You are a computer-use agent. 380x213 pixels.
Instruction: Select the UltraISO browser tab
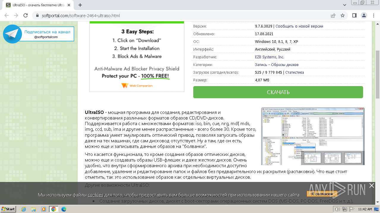click(39, 5)
